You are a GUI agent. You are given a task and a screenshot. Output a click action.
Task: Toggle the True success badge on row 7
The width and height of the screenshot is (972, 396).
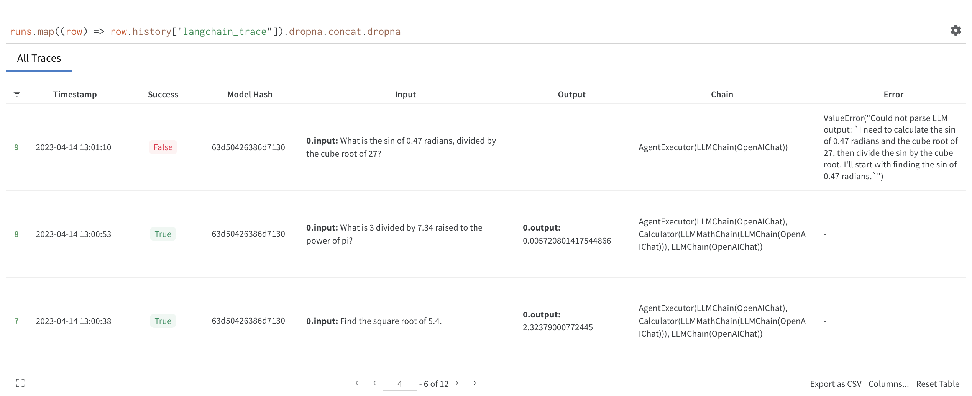(x=163, y=321)
